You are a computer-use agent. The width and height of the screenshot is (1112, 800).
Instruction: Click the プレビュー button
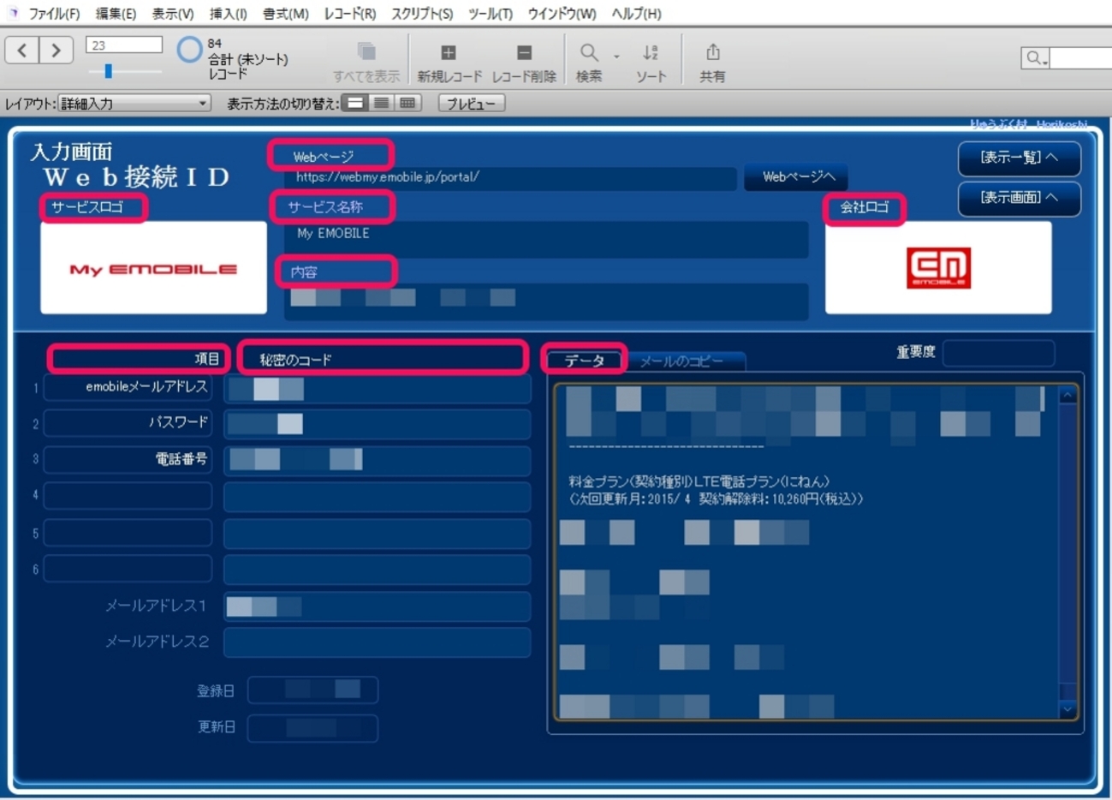coord(472,103)
